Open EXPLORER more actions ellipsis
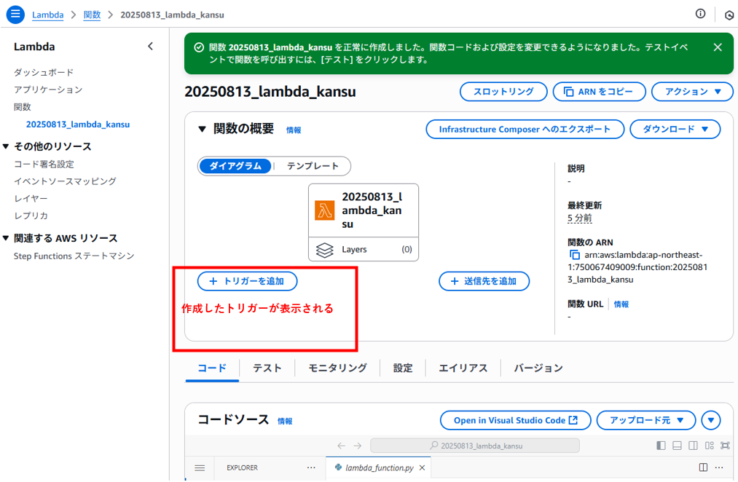Screen dimensions: 738x482 311,467
